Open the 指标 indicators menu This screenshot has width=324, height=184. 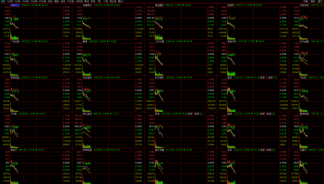[313, 1]
